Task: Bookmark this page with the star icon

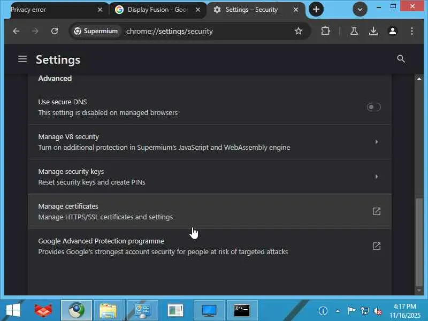Action: [x=299, y=31]
